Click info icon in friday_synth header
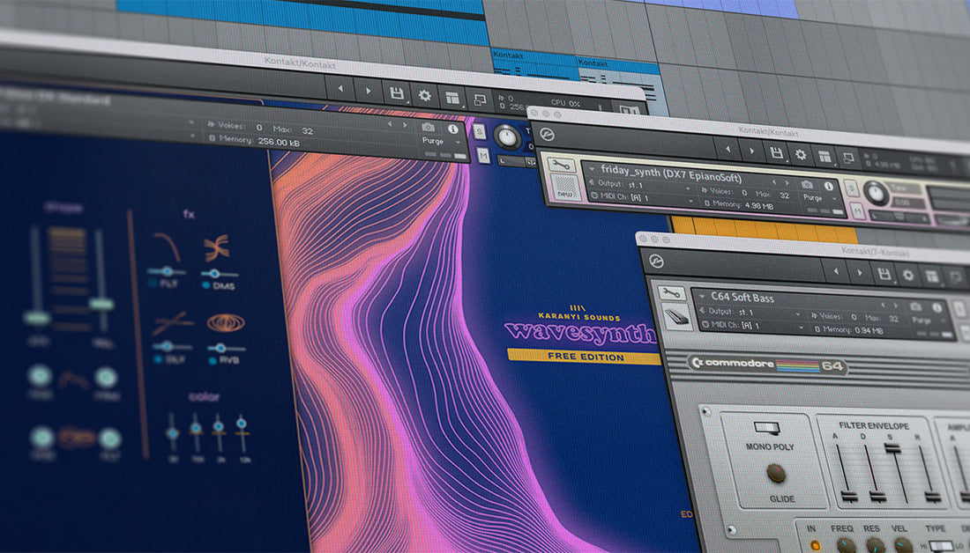Screen dimensions: 970x553 pos(828,186)
